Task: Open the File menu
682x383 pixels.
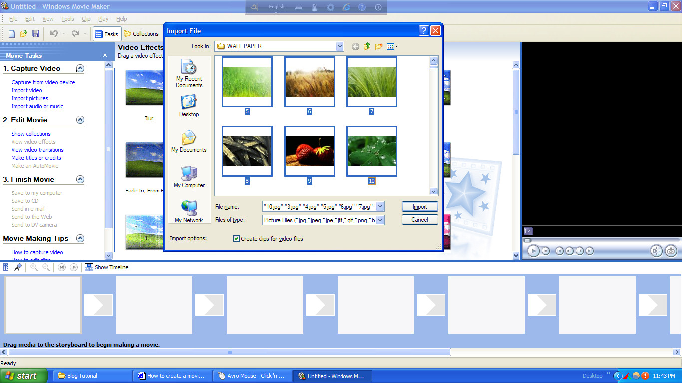Action: 13,19
